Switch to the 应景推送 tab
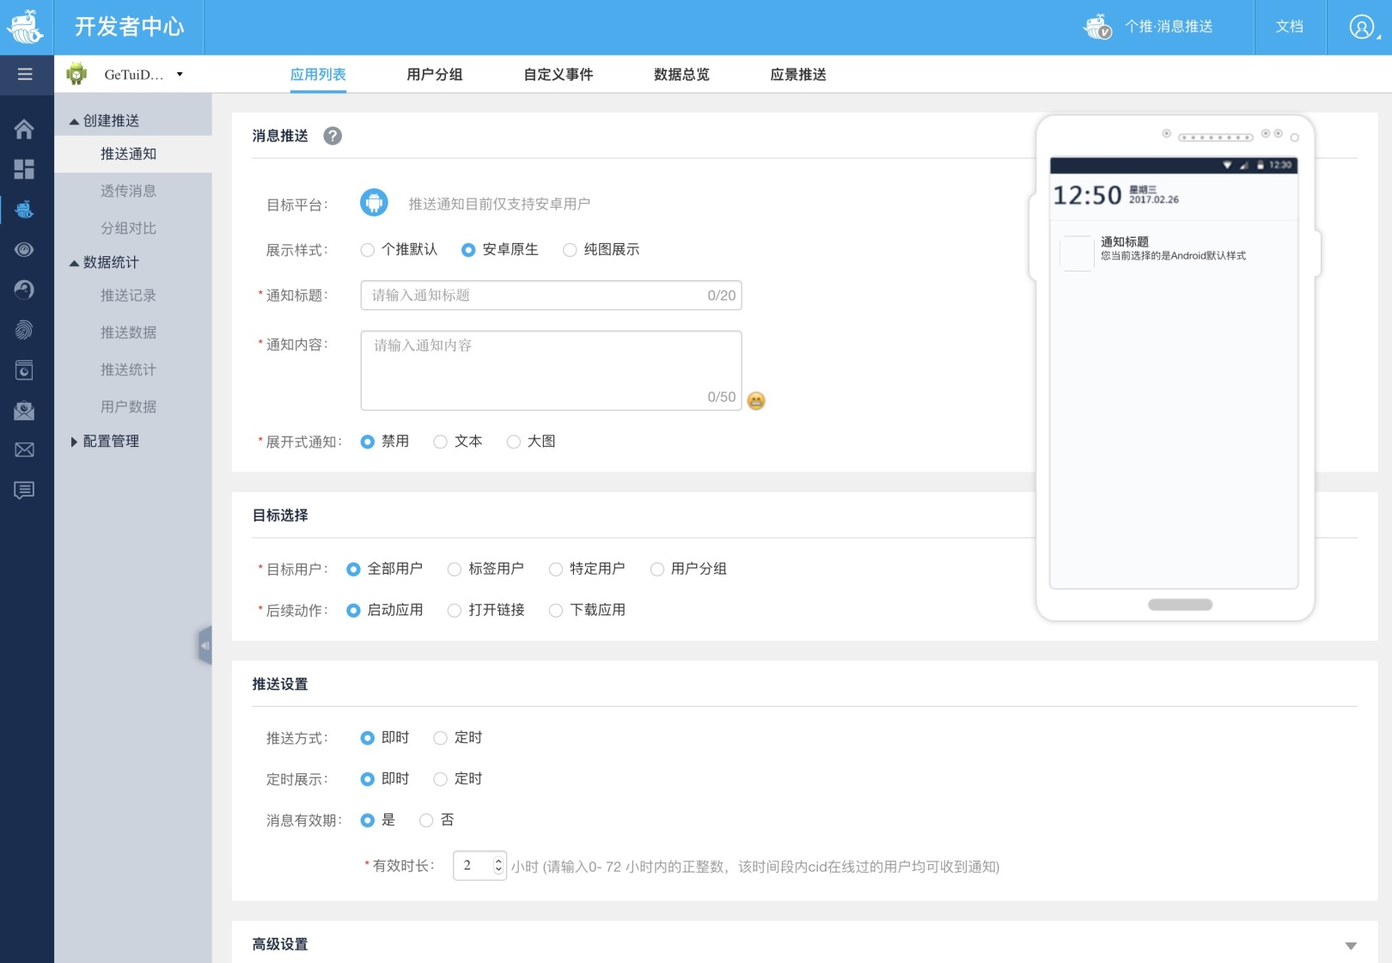Viewport: 1392px width, 963px height. coord(798,75)
